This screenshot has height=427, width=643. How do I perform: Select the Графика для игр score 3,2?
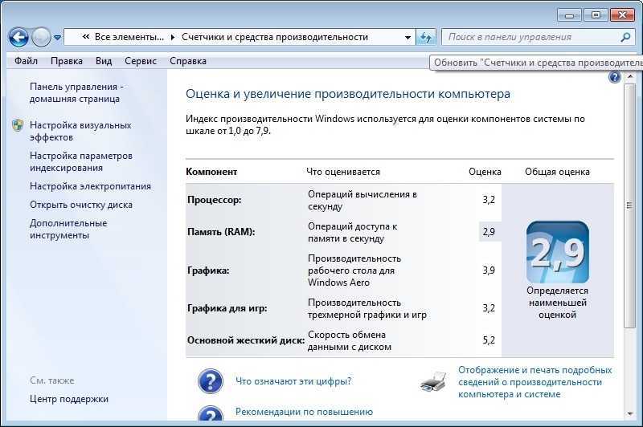point(489,308)
